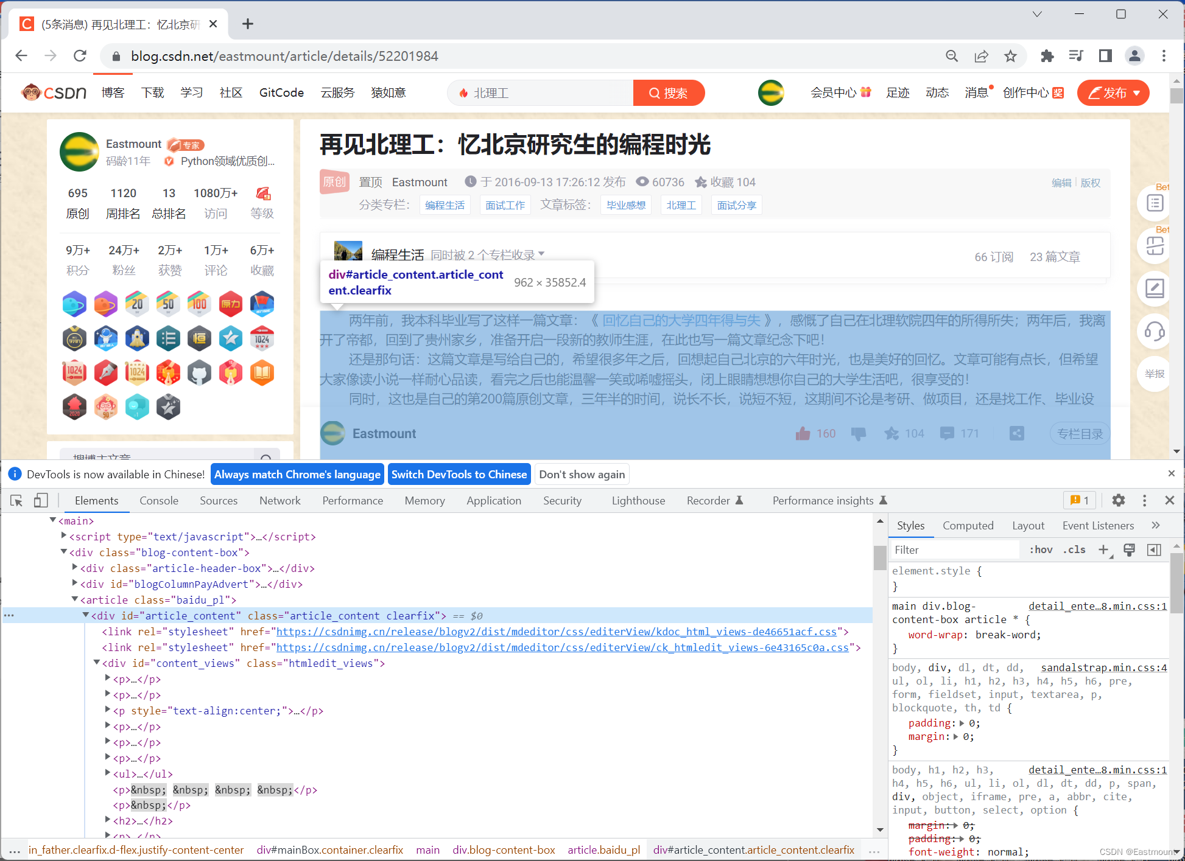Toggle Switch DevTools to Chinese button

(x=459, y=474)
